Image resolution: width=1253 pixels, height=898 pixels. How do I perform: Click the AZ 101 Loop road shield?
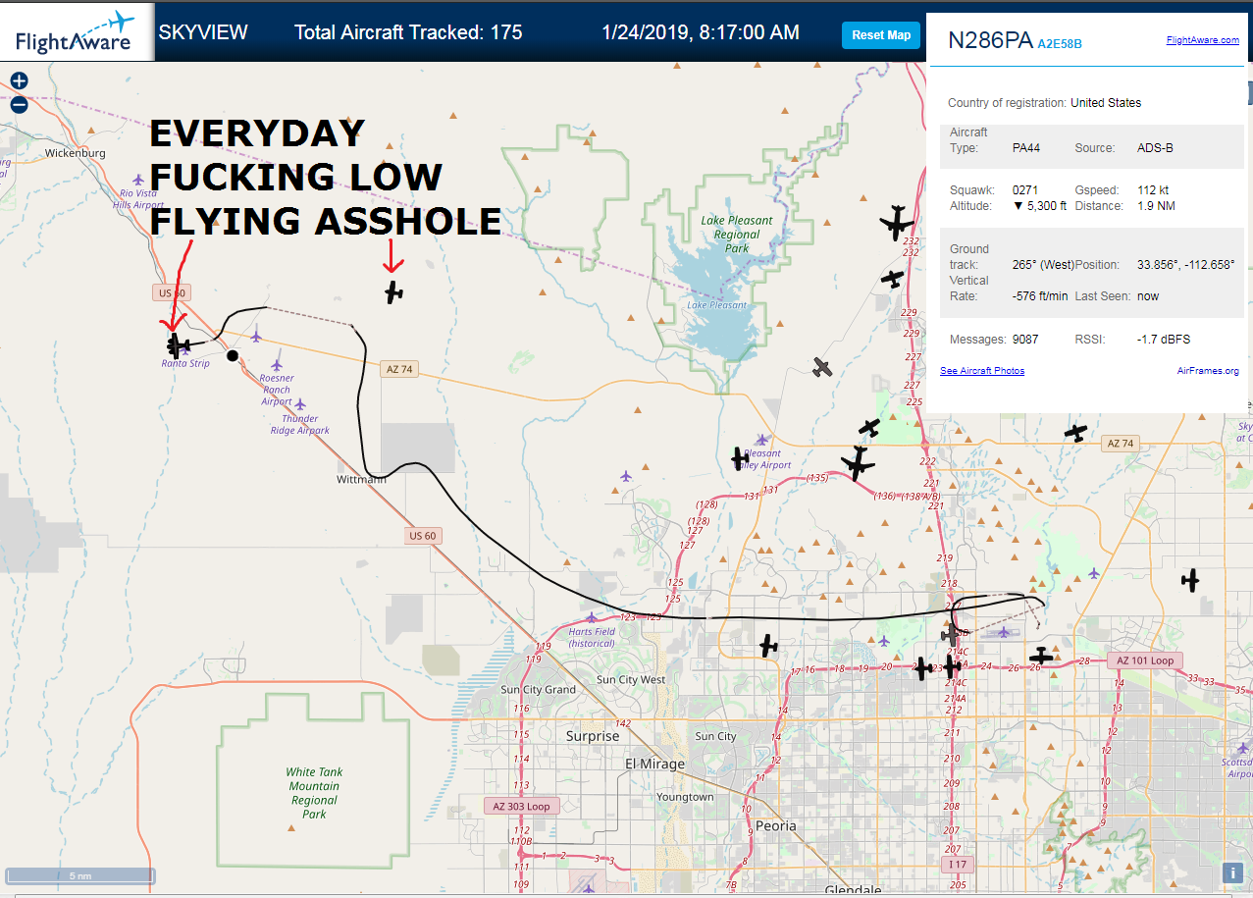(1145, 660)
